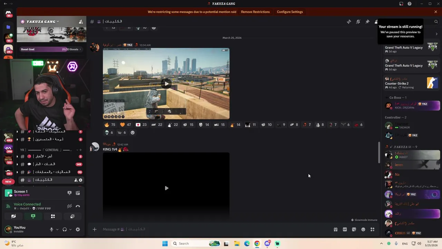
Task: Open Windows Start button
Action: click(165, 243)
